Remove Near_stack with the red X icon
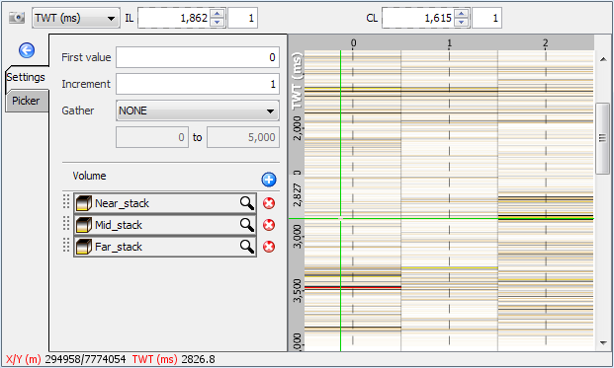This screenshot has width=614, height=368. [x=269, y=203]
